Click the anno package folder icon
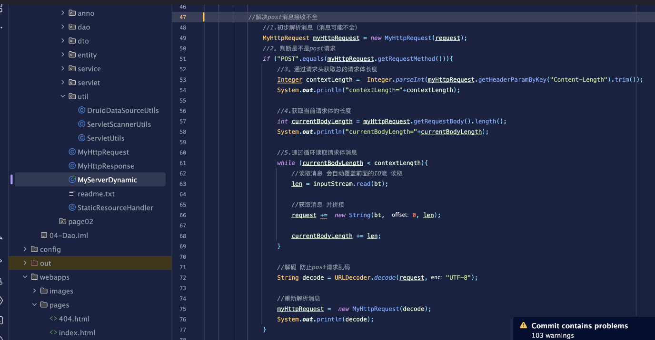The width and height of the screenshot is (655, 340). click(x=72, y=13)
